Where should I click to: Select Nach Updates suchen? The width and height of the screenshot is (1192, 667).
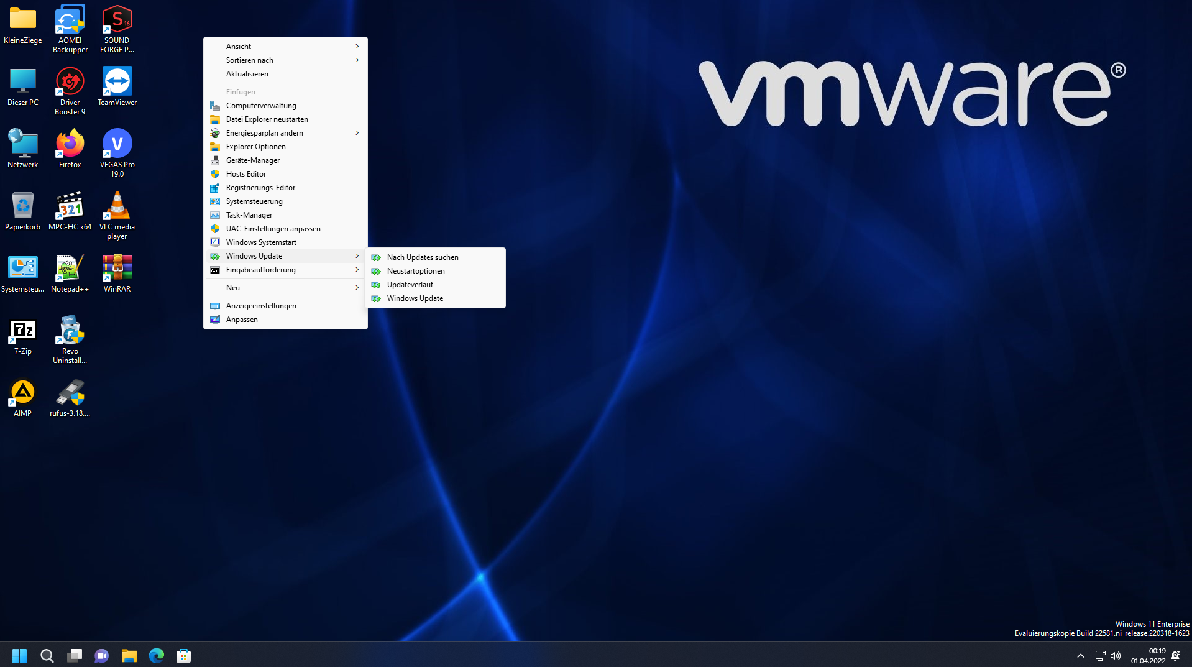pyautogui.click(x=435, y=257)
